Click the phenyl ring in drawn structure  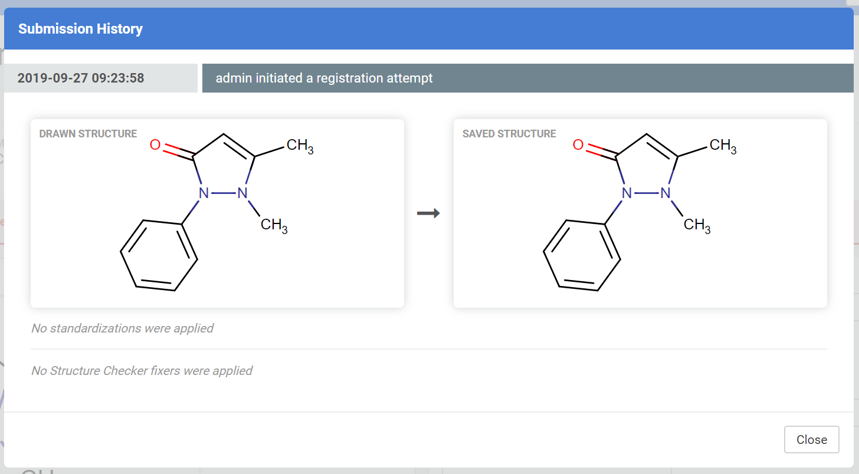coord(159,255)
